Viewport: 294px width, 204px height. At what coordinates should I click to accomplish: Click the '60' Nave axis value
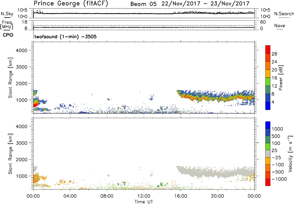click(x=263, y=22)
